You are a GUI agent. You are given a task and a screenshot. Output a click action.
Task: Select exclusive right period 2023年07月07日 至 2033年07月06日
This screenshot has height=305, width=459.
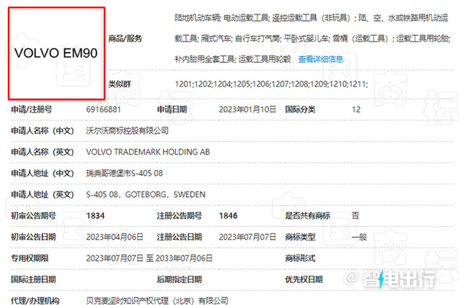pyautogui.click(x=149, y=258)
